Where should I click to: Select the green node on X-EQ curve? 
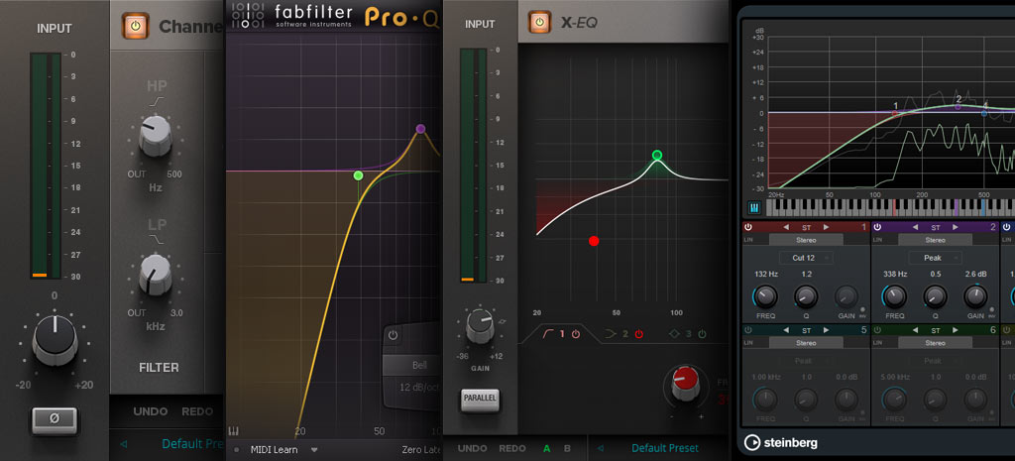tap(657, 155)
